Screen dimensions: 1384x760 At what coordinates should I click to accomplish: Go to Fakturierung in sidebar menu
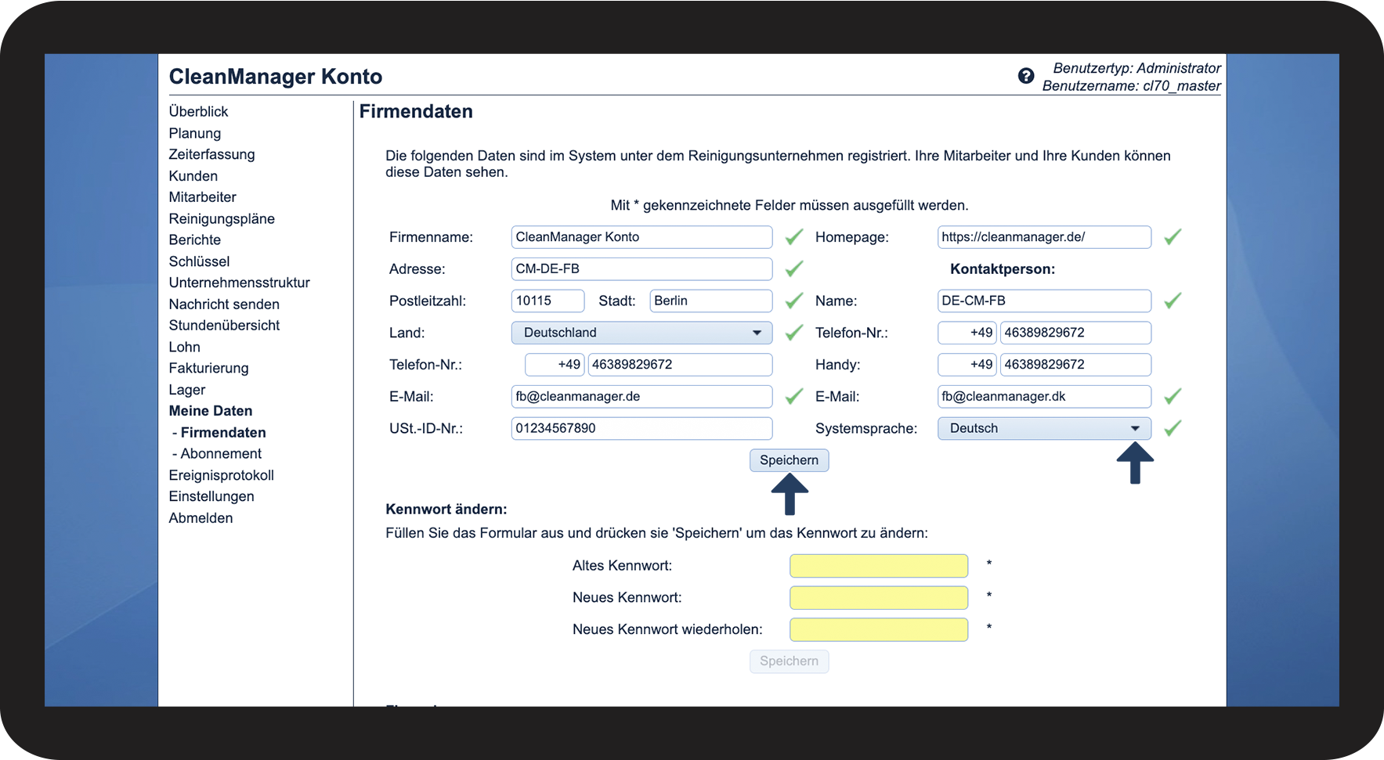[208, 368]
